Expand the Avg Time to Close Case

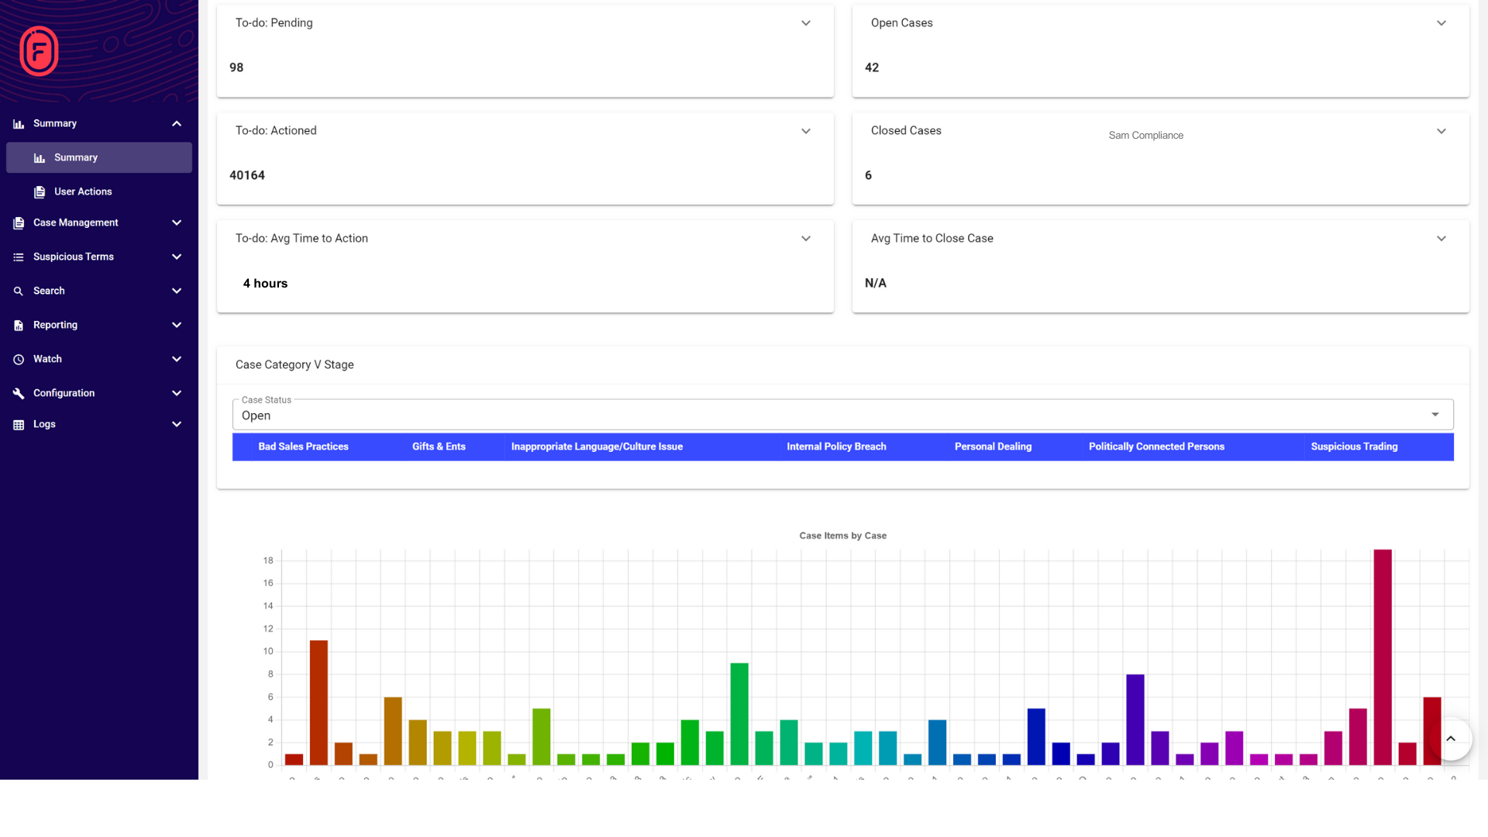coord(1442,238)
